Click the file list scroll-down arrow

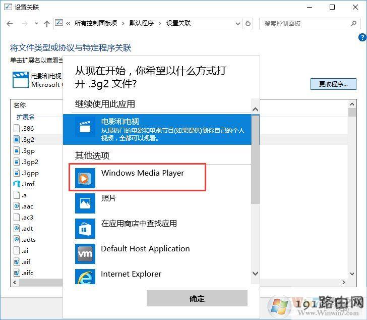pyautogui.click(x=352, y=274)
